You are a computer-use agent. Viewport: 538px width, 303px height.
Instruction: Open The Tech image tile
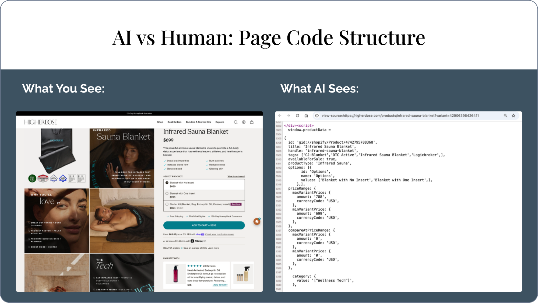click(x=122, y=273)
